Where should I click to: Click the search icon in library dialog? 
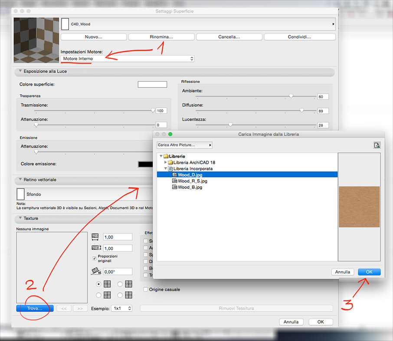pos(377,146)
